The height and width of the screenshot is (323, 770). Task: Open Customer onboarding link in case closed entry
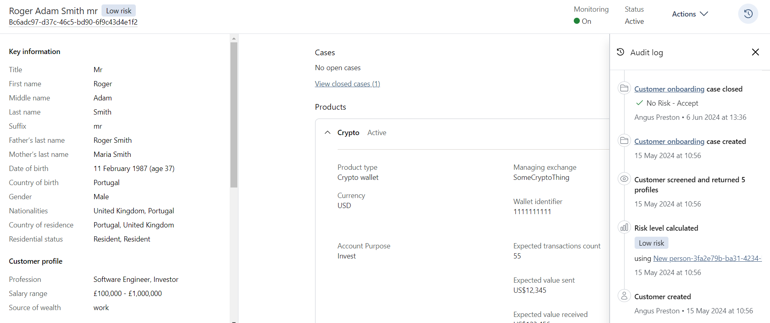point(669,89)
